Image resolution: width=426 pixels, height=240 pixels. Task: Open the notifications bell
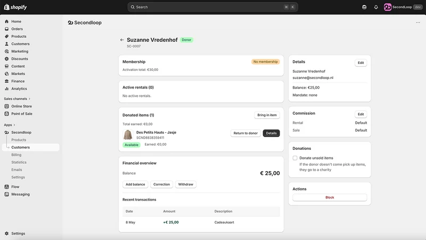coord(376,7)
